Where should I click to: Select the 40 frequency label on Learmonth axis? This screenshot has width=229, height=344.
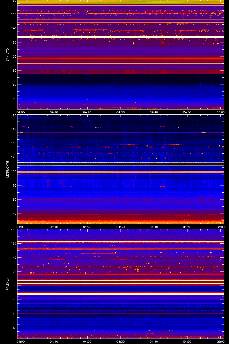[x=14, y=214]
